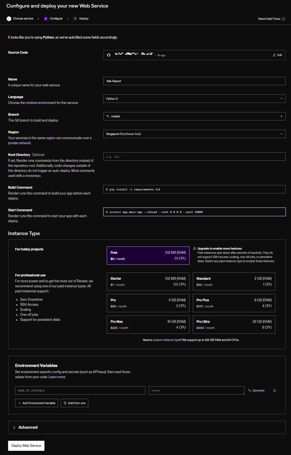291x455 pixels.
Task: Go to the Deploy step
Action: click(81, 19)
